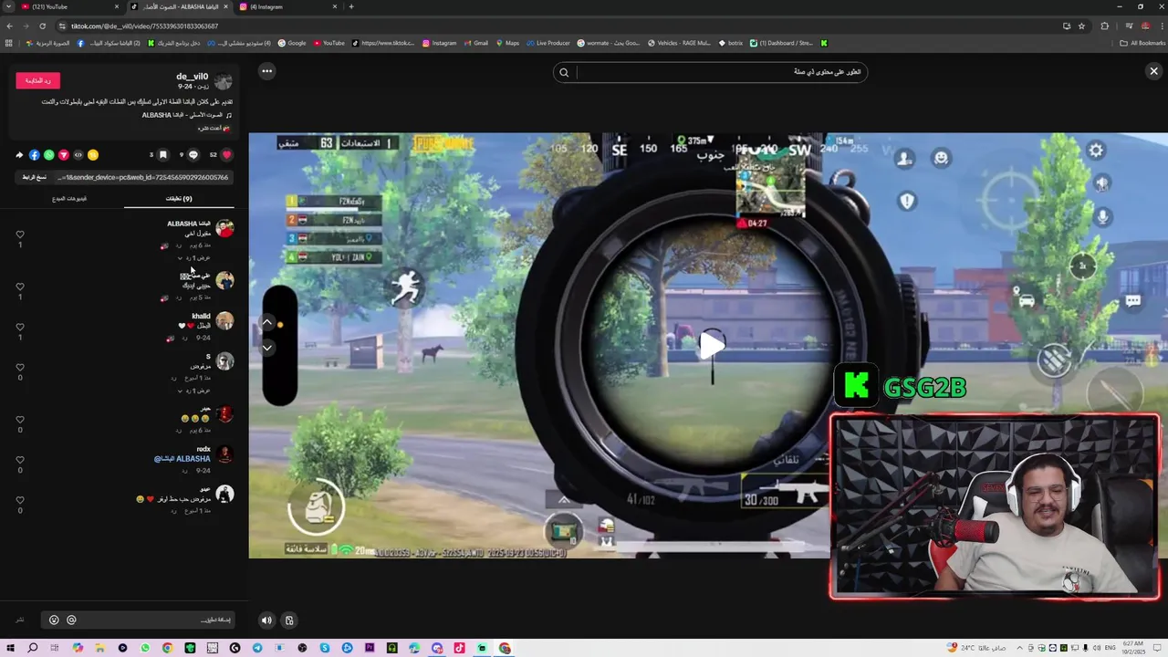
Task: Click the yellow round share icon
Action: [x=93, y=155]
